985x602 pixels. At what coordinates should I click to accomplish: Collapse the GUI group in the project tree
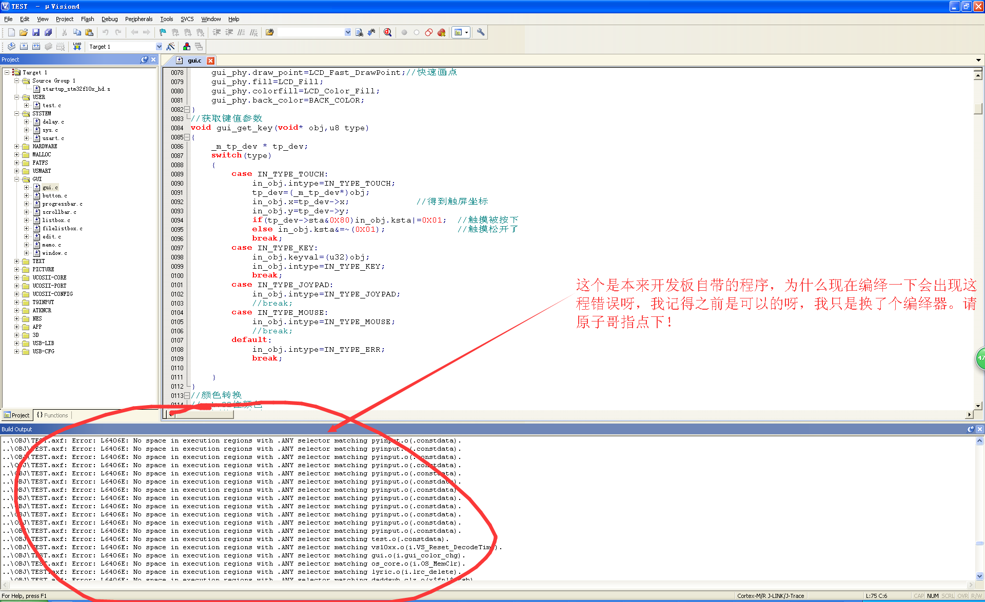click(x=16, y=179)
